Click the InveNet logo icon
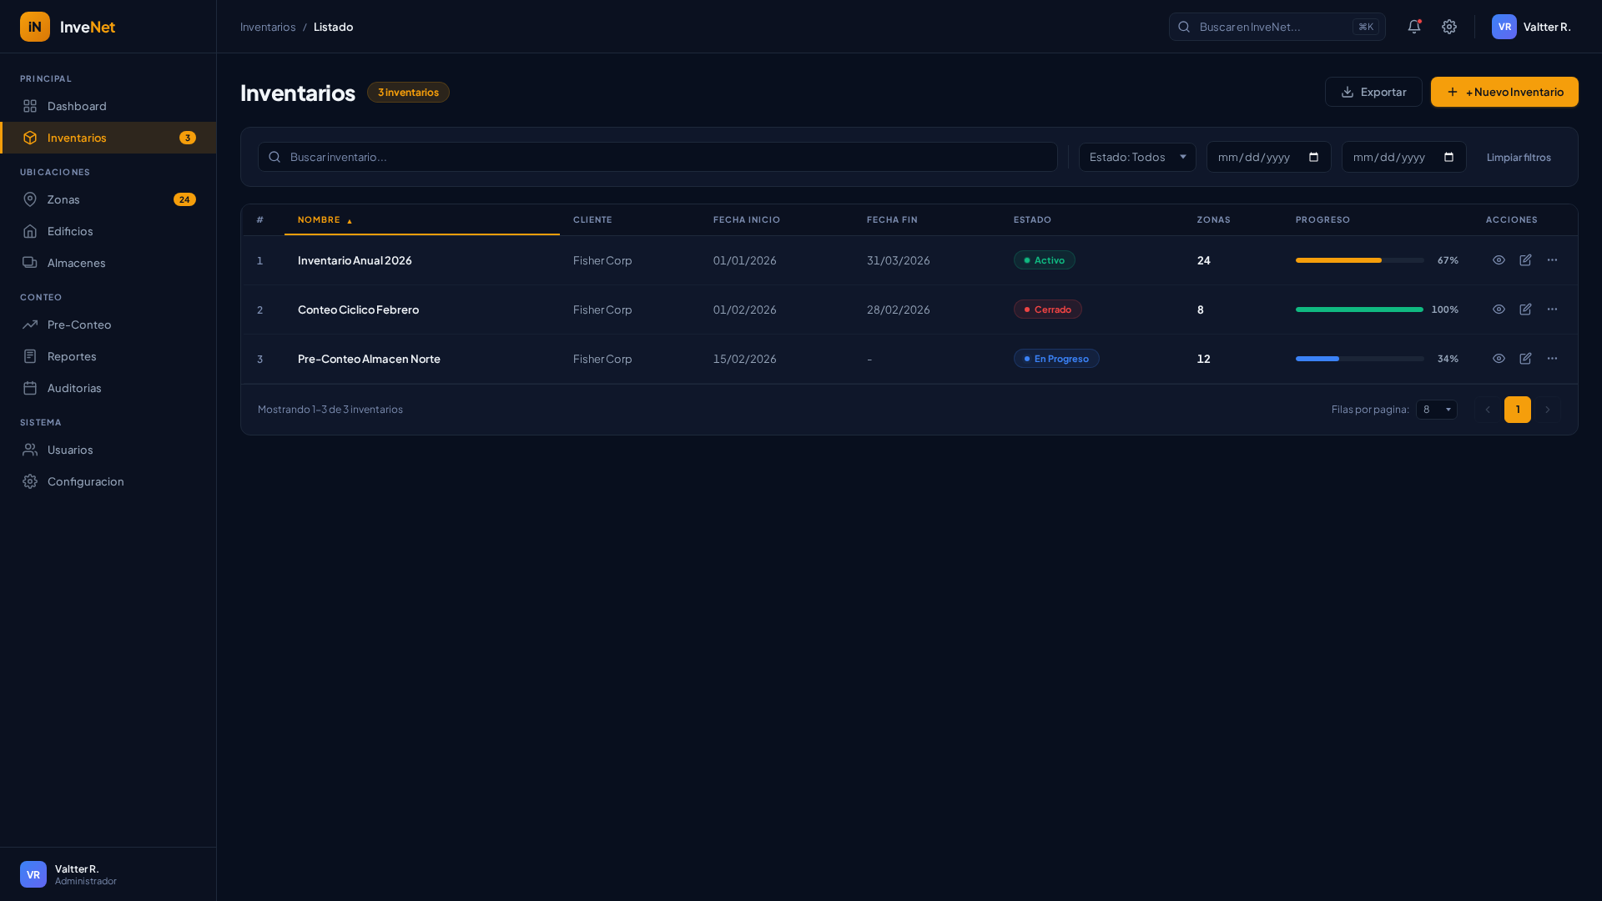The width and height of the screenshot is (1602, 901). 35,27
